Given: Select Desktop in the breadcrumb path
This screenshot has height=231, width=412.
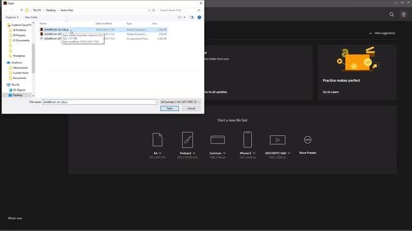Looking at the screenshot, I should pyautogui.click(x=51, y=10).
